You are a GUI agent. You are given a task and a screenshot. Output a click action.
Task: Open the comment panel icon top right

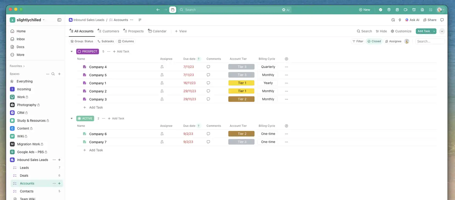click(x=442, y=20)
